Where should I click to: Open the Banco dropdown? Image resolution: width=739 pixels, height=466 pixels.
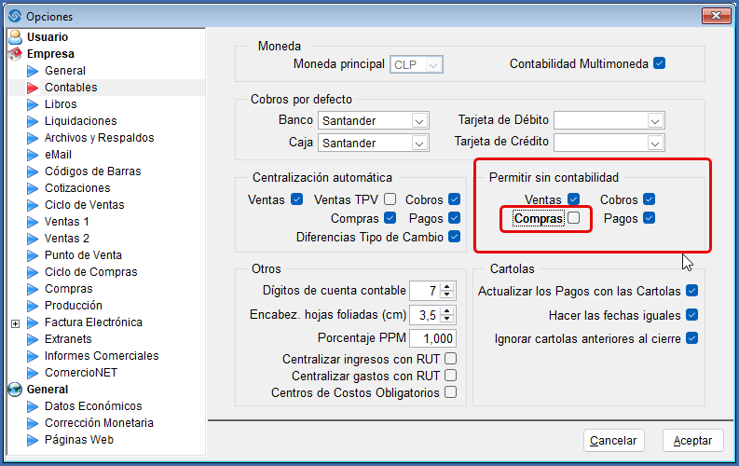(419, 121)
